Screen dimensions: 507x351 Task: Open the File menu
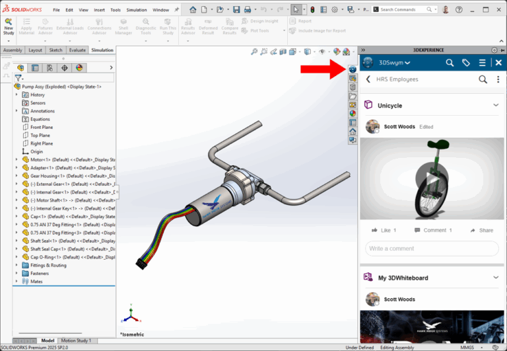(56, 10)
